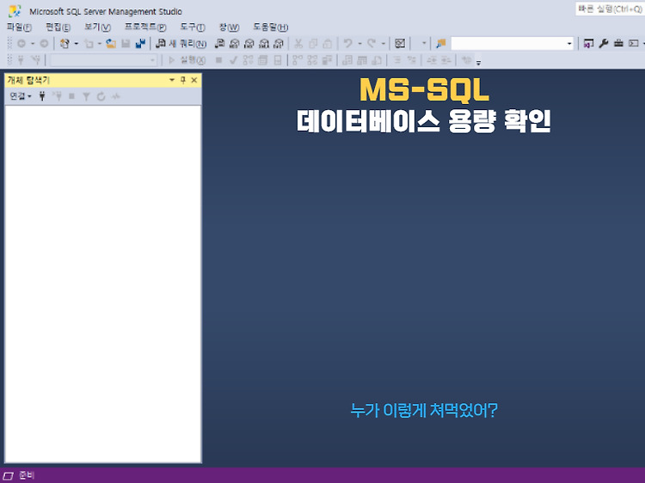Expand the Redo history dropdown arrow
Viewport: 645px width, 483px height.
point(383,43)
